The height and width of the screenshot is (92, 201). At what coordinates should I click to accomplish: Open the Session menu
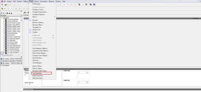20,1
